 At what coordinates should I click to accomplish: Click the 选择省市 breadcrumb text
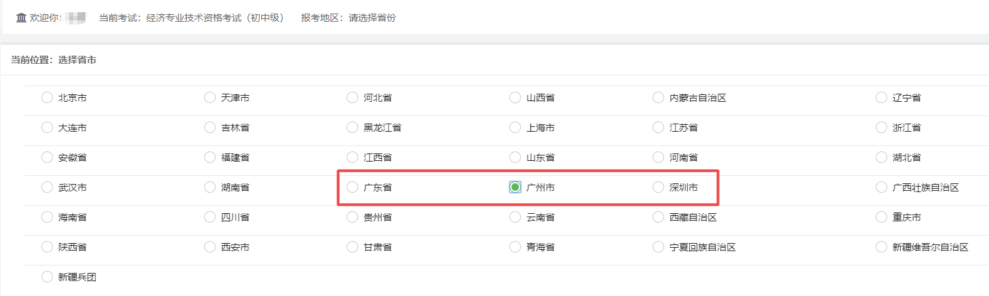77,60
